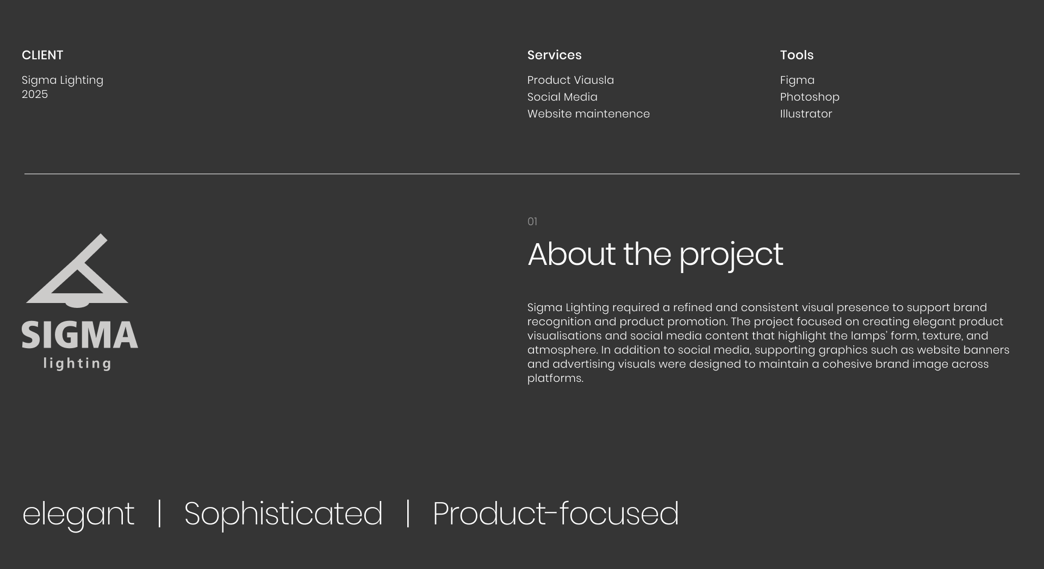Click the SIGMA wordmark text

tap(80, 335)
